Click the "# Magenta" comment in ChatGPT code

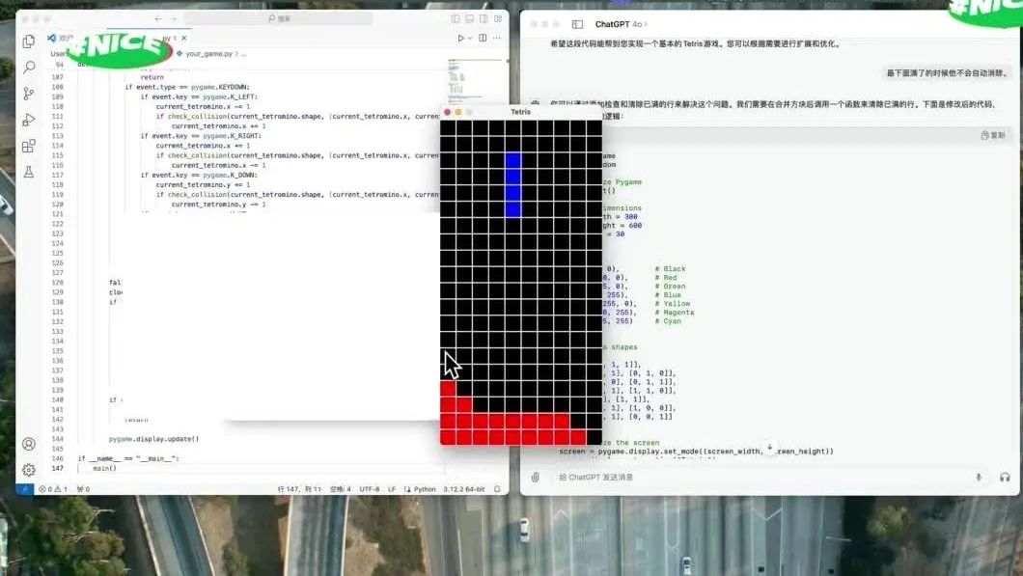[x=675, y=313]
